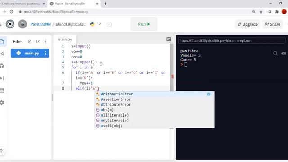Open the Files sidebar icon
288x162 pixels.
(x=2, y=41)
